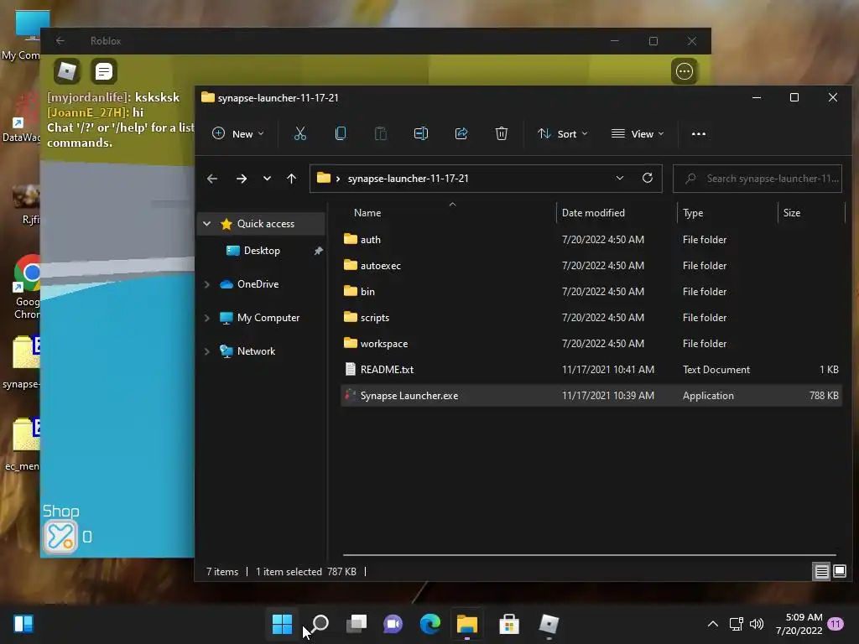The image size is (859, 644).
Task: Click File Explorer icon on taskbar
Action: [467, 624]
